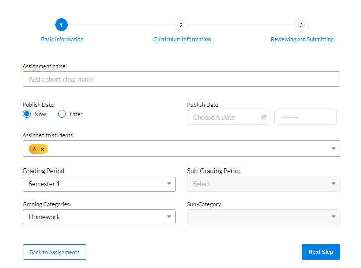Click step 3 circle indicator
The image size is (361, 268).
301,25
